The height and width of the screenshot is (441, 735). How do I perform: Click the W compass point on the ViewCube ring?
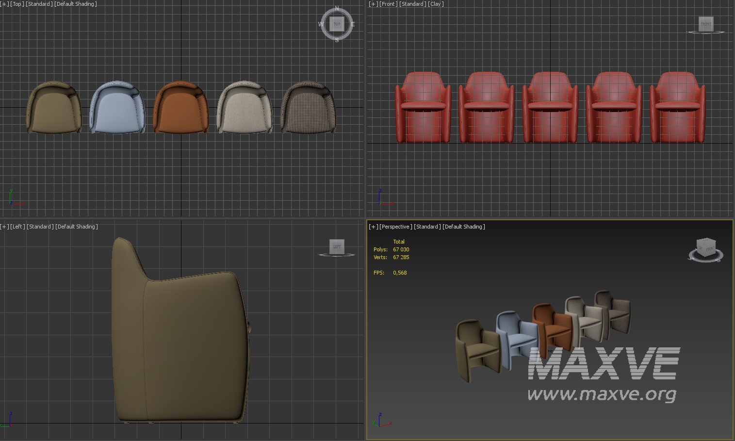pos(321,24)
